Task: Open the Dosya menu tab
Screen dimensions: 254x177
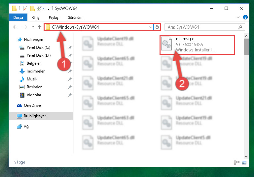Action: (18, 17)
